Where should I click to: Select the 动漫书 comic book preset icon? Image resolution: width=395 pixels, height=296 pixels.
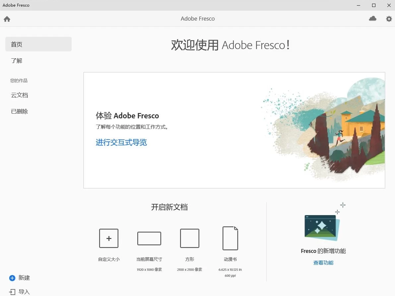[x=230, y=238]
